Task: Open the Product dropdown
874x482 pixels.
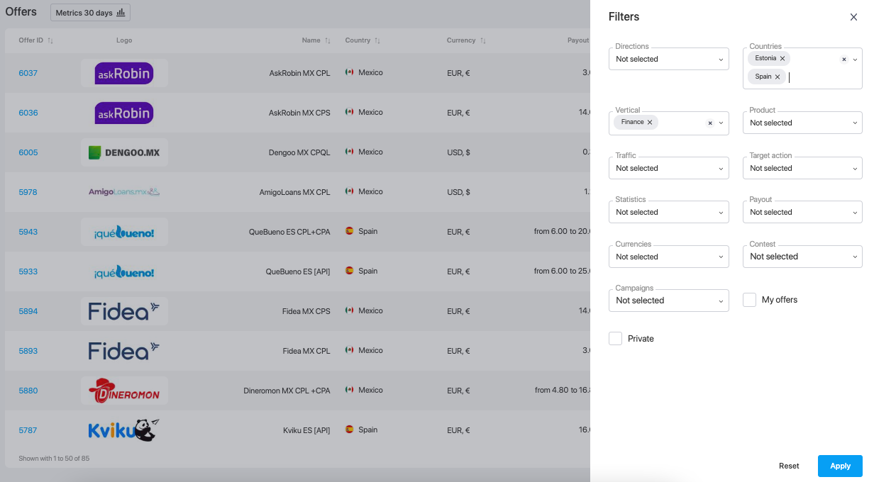Action: 802,123
